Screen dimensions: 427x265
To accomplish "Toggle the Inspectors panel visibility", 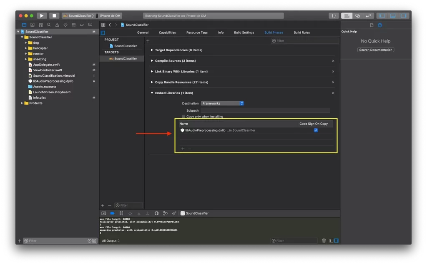I will 404,16.
